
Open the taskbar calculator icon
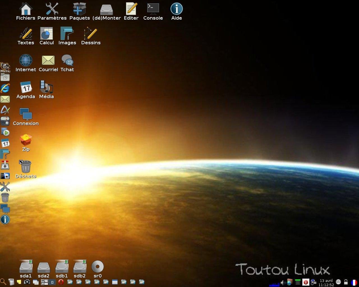pos(11,282)
